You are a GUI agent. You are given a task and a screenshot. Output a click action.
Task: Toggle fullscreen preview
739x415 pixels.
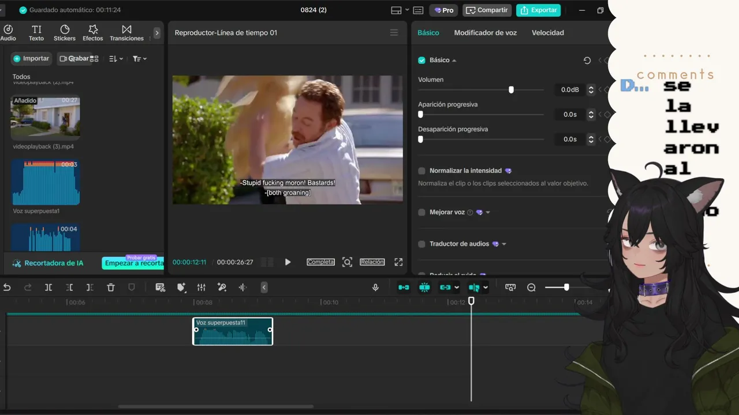pos(398,262)
